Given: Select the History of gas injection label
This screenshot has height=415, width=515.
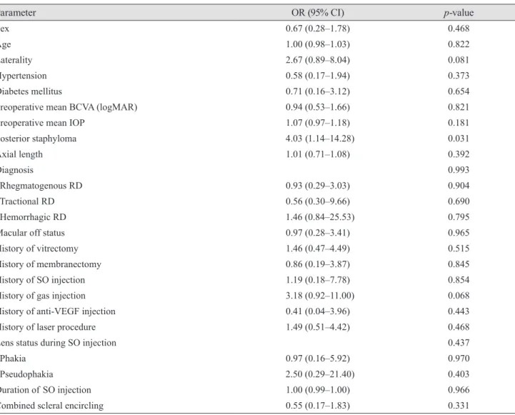Looking at the screenshot, I should point(43,296).
